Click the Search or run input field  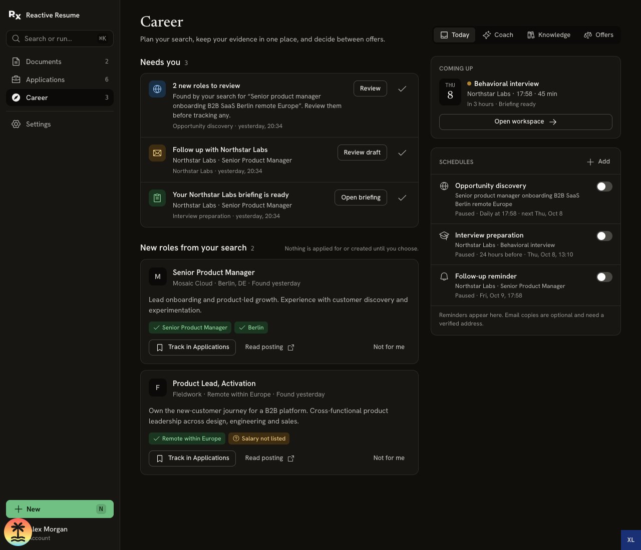(x=60, y=38)
